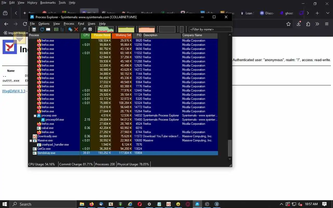Viewport: 333px width, 208px height.
Task: Click the process Properties gear toolbar icon
Action: (x=70, y=29)
